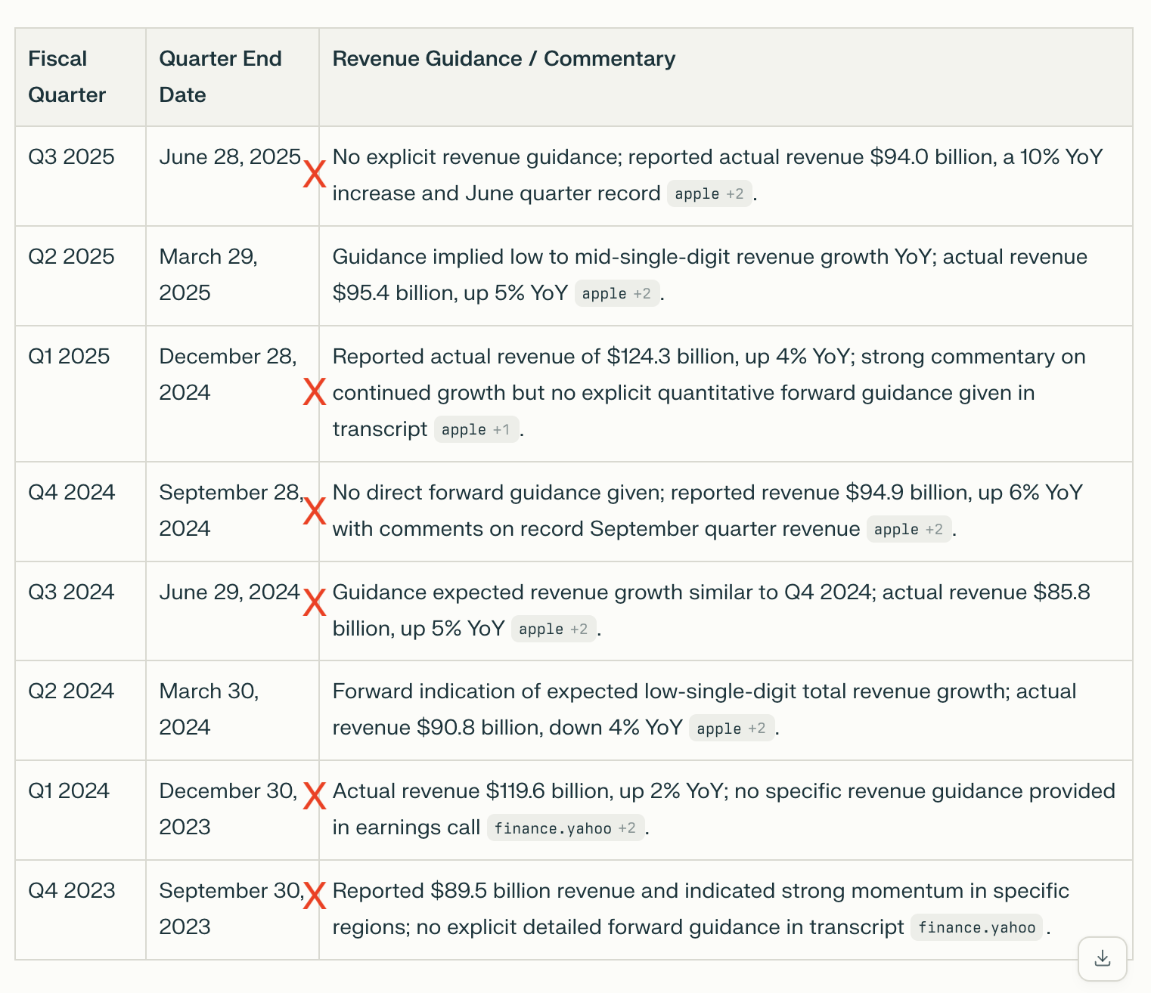The height and width of the screenshot is (993, 1151).
Task: Select the March 30, 2024 date cell
Action: point(209,710)
